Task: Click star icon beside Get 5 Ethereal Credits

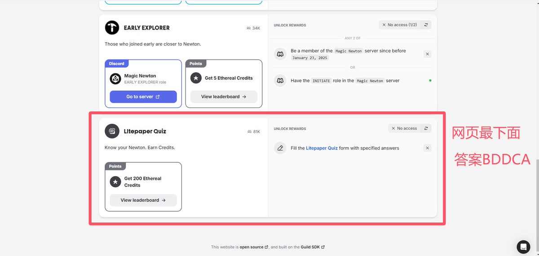Action: (x=196, y=78)
